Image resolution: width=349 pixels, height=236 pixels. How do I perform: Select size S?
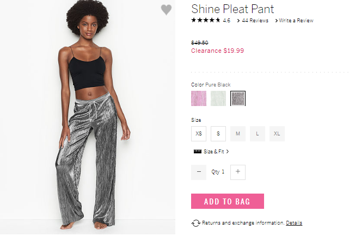tap(218, 134)
